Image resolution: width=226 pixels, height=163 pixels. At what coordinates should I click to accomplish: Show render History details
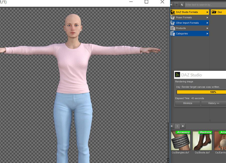pyautogui.click(x=214, y=103)
